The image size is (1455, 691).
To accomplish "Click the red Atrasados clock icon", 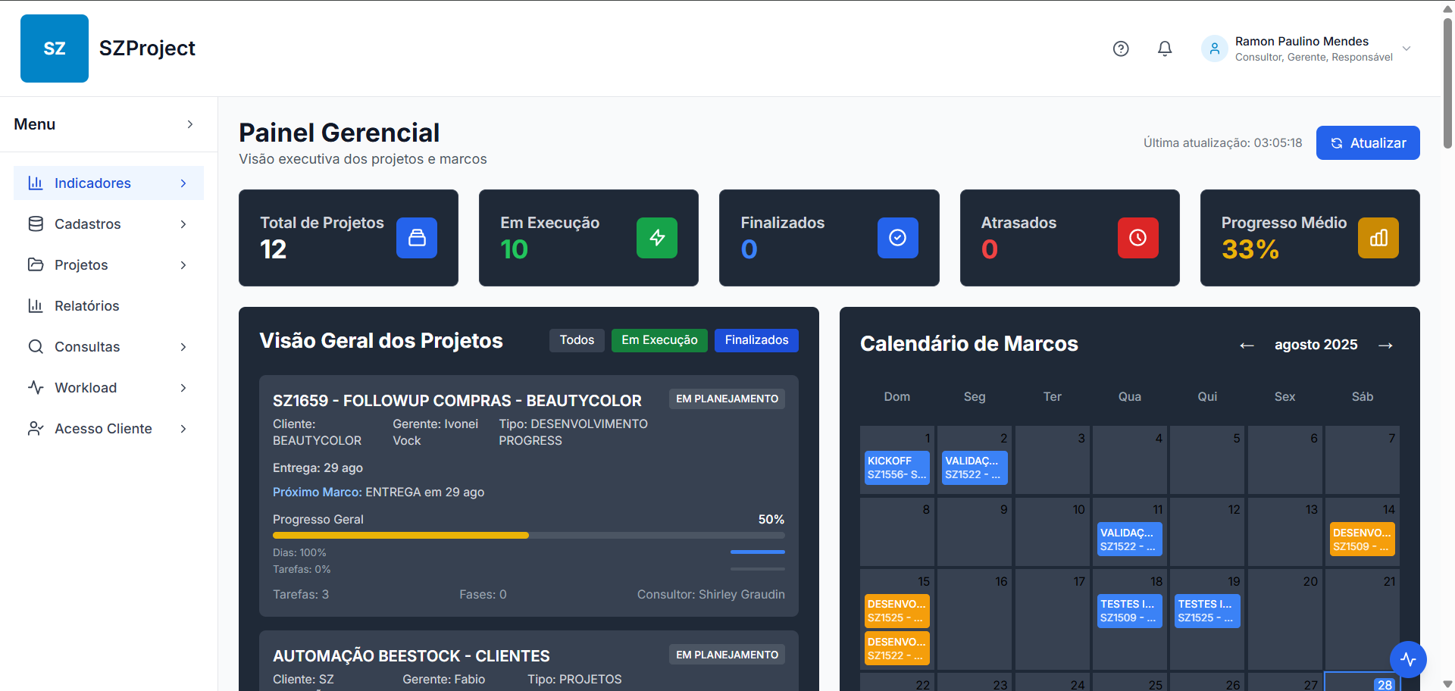I will point(1137,238).
